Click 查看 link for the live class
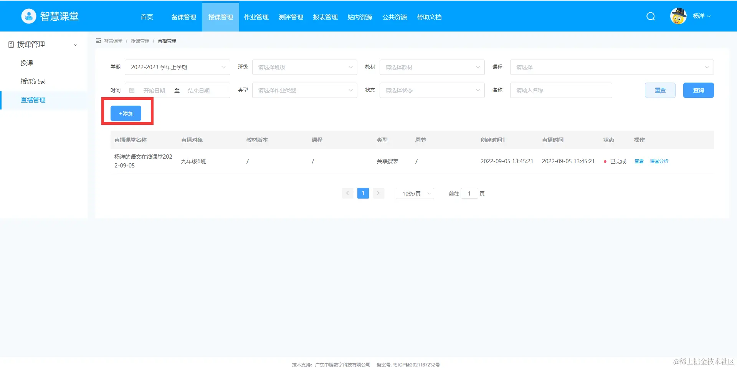 coord(639,161)
